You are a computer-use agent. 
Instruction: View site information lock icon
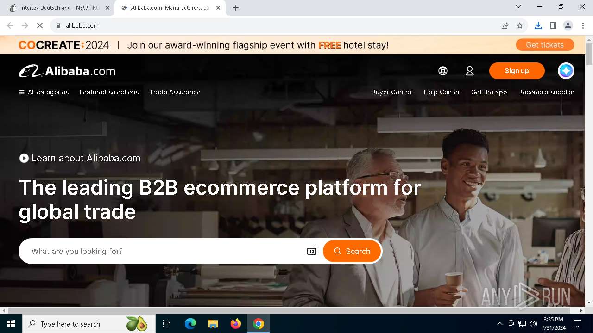tap(58, 25)
